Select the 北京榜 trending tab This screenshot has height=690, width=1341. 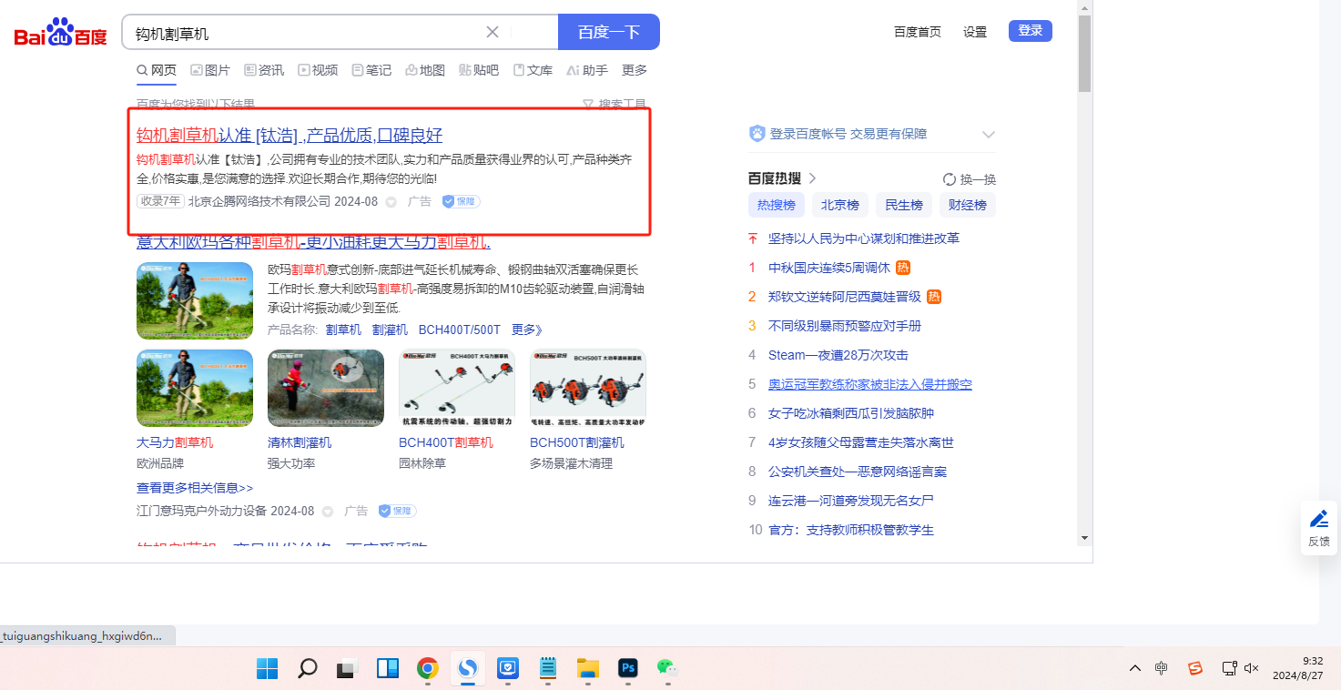[x=839, y=205]
